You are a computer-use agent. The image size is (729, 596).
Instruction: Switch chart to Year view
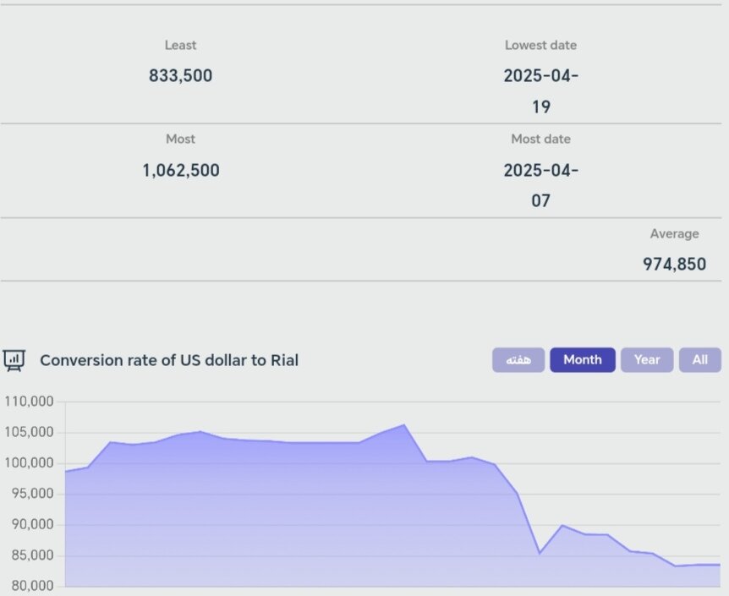pos(647,360)
